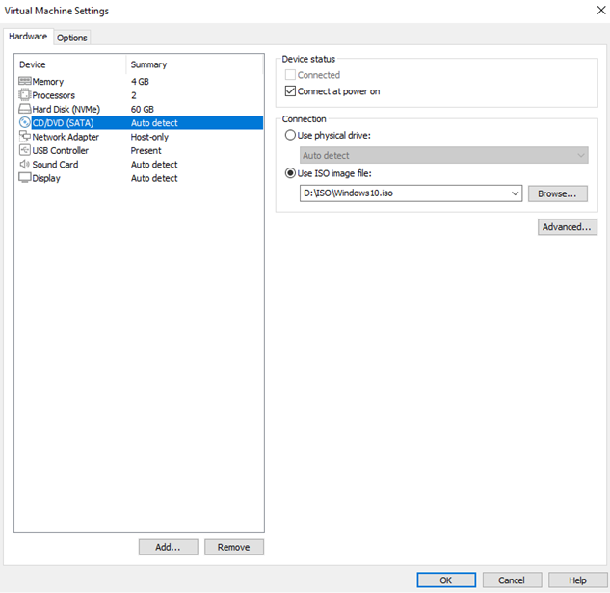This screenshot has width=610, height=593.
Task: Confirm with the OK button
Action: [446, 580]
